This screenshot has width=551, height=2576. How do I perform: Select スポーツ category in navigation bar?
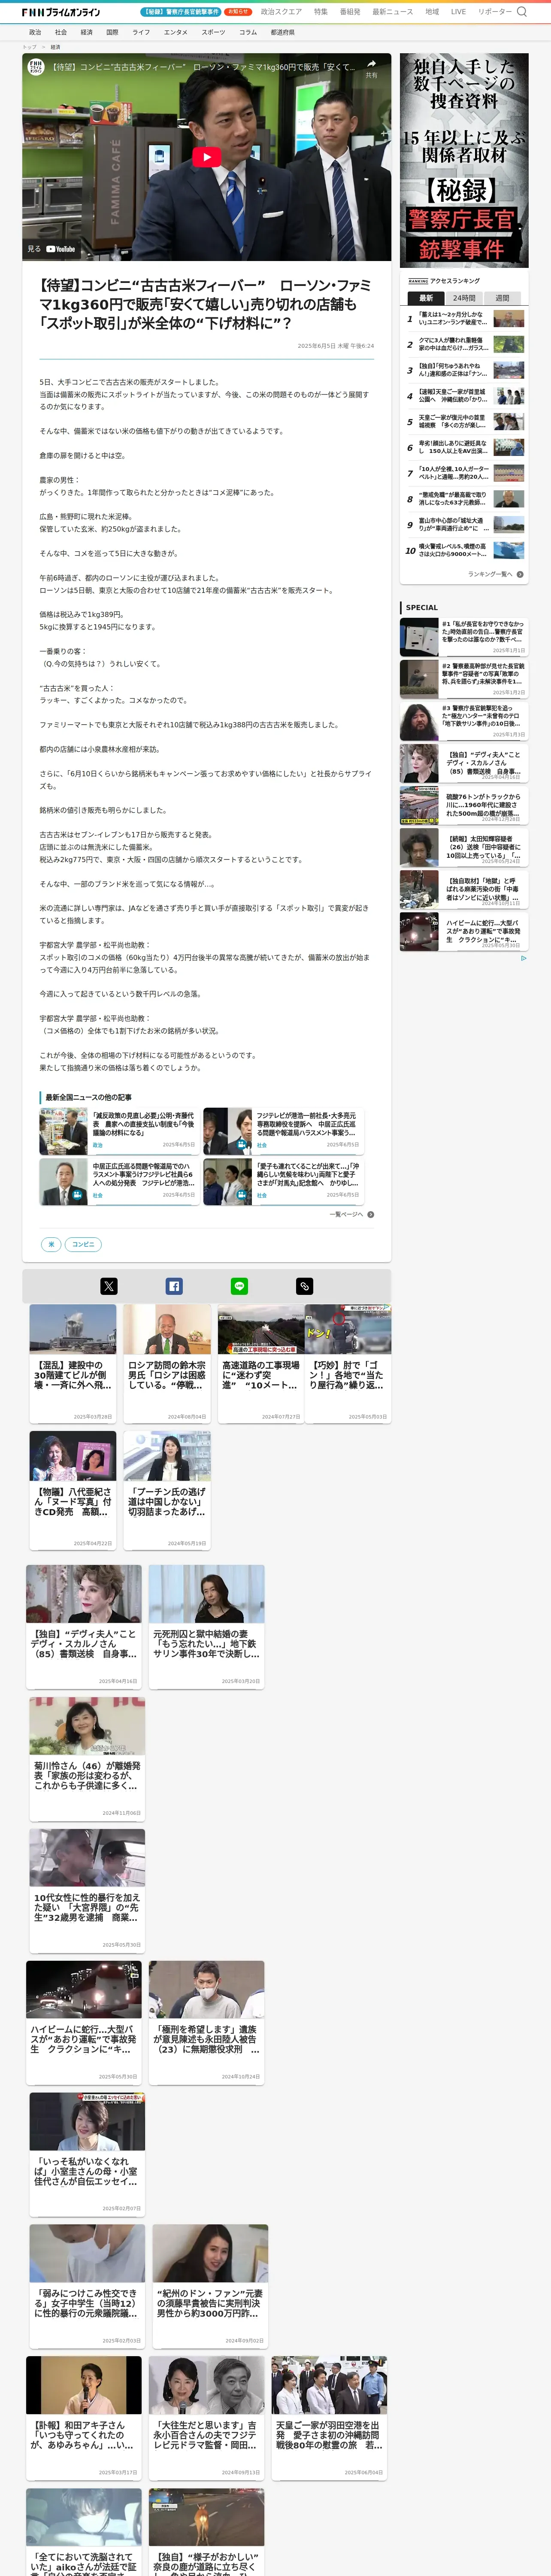213,32
